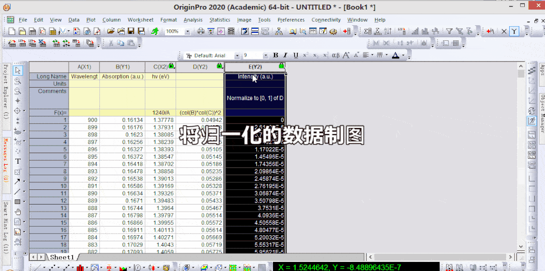
Task: Click the Greek alphabet αβ icon
Action: [x=336, y=55]
